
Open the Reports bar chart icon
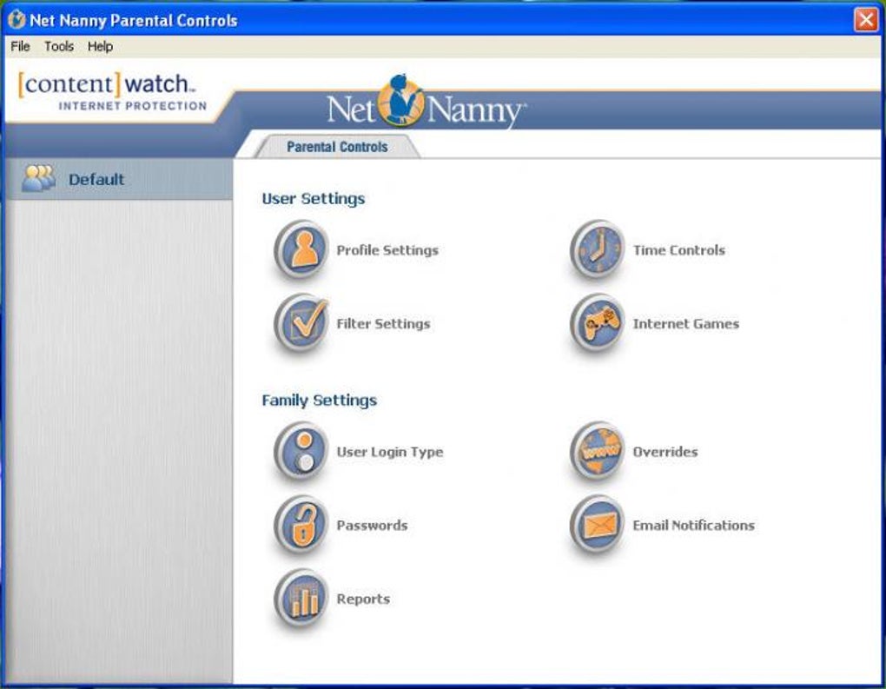point(301,598)
